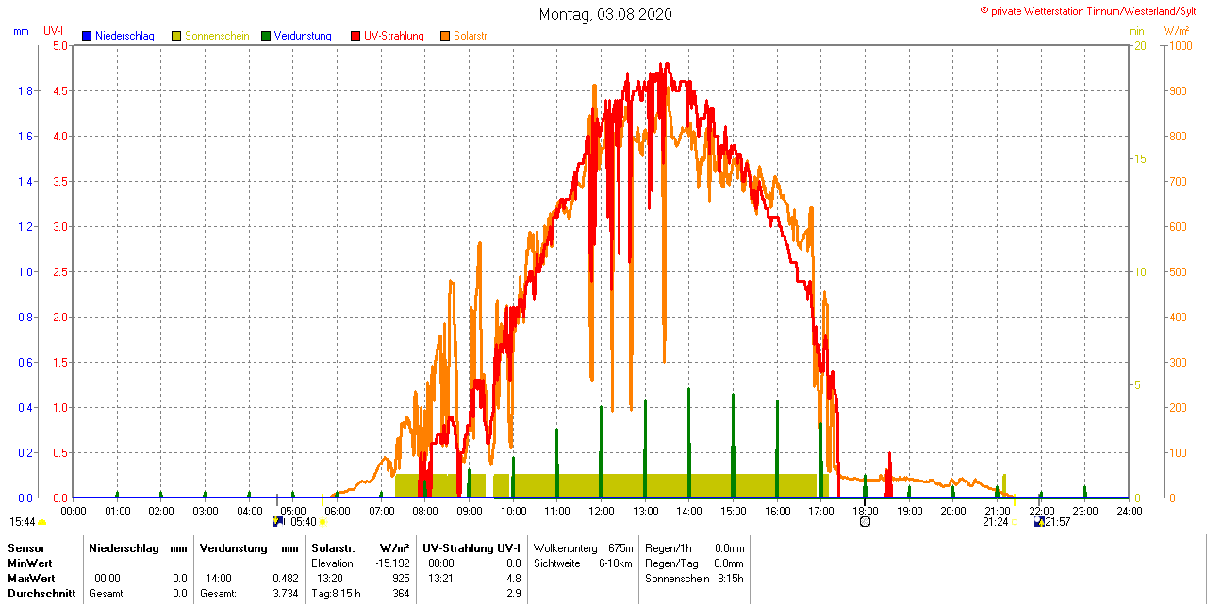
Task: Click the green Verdunstung legend swatch
Action: point(266,36)
